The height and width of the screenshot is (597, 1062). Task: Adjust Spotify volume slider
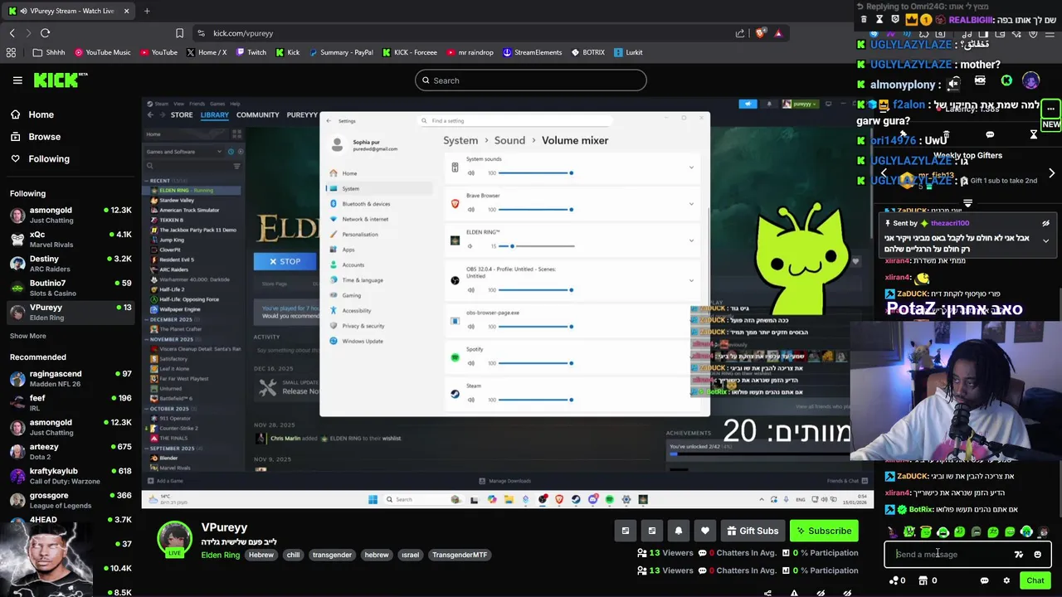535,363
